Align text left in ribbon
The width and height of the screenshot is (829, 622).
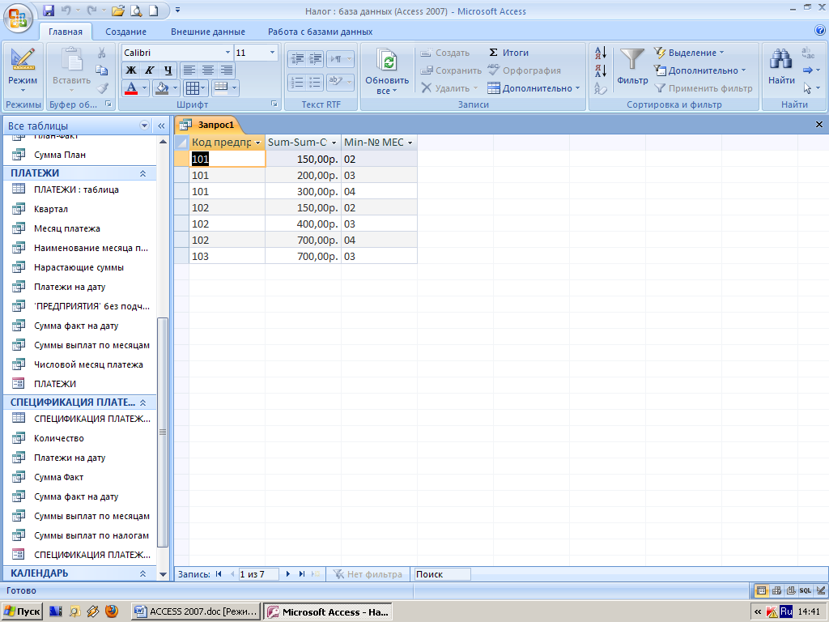(x=189, y=70)
